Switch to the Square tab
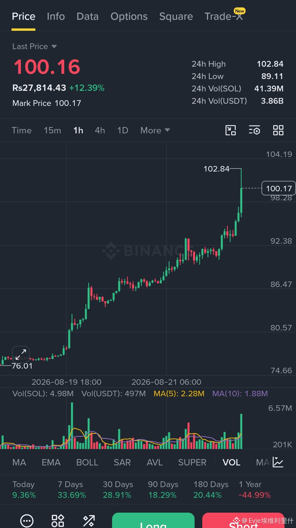Viewport: 296px width, 528px height. point(176,16)
